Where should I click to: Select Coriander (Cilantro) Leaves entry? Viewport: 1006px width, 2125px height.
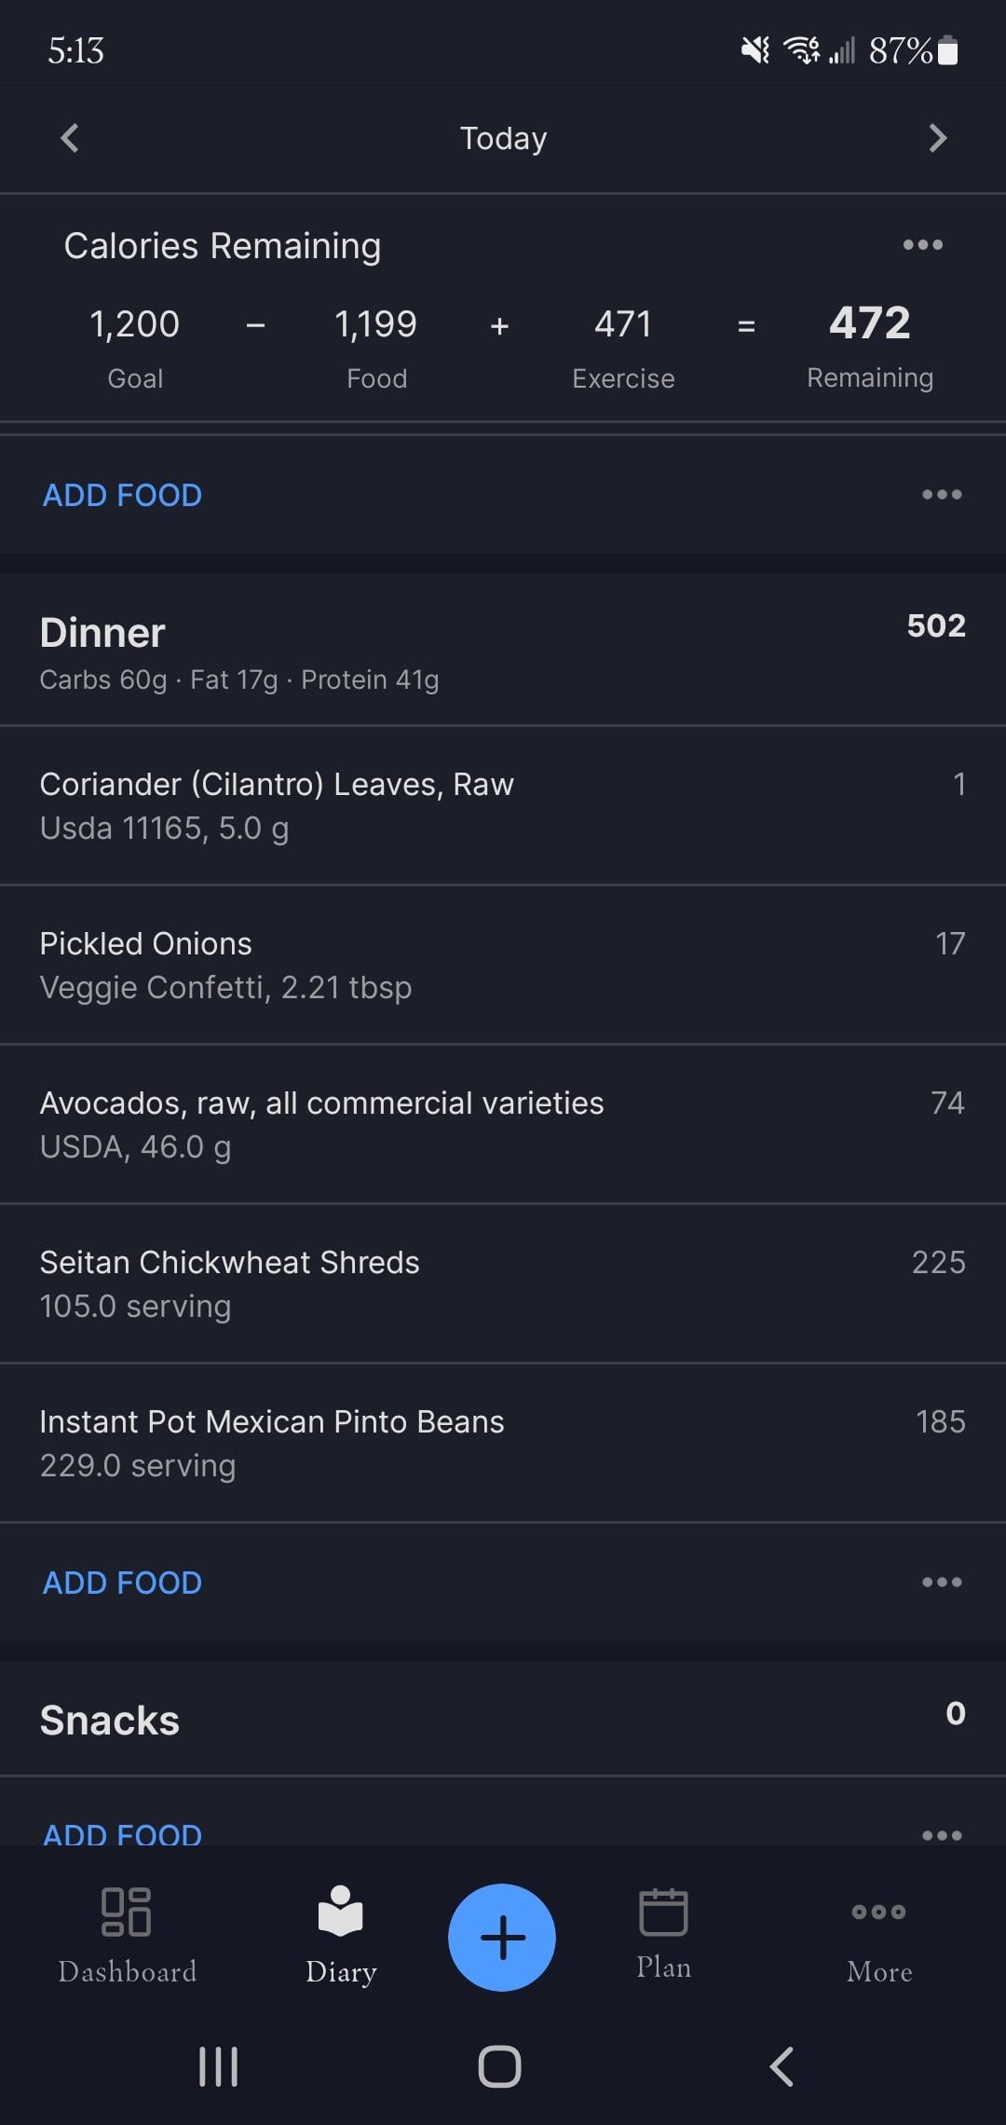pyautogui.click(x=503, y=805)
